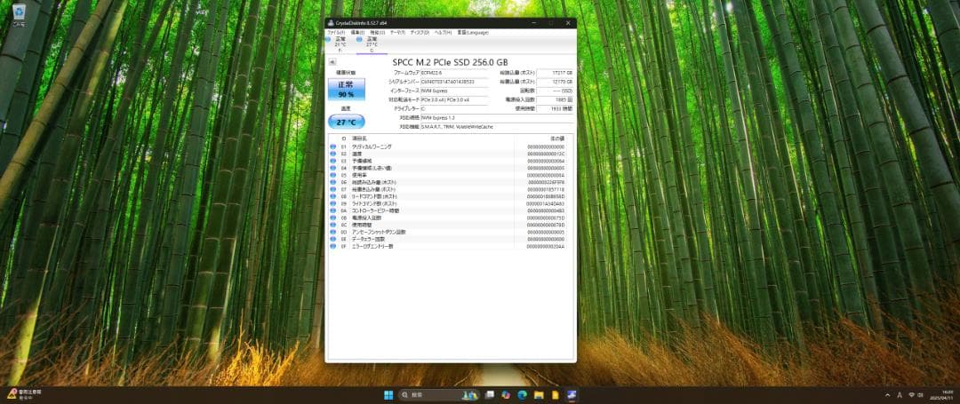Screen dimensions: 960x404
Task: Click status icon of row 0C 使用時間
Action: (x=333, y=225)
